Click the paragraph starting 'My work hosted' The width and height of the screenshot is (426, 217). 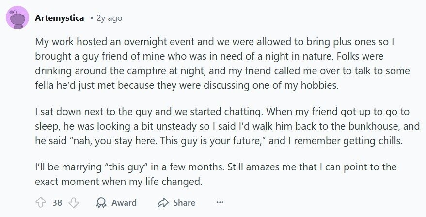click(222, 64)
